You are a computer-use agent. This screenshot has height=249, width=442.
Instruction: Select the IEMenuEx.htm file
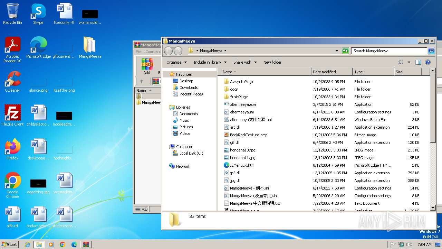point(242,165)
